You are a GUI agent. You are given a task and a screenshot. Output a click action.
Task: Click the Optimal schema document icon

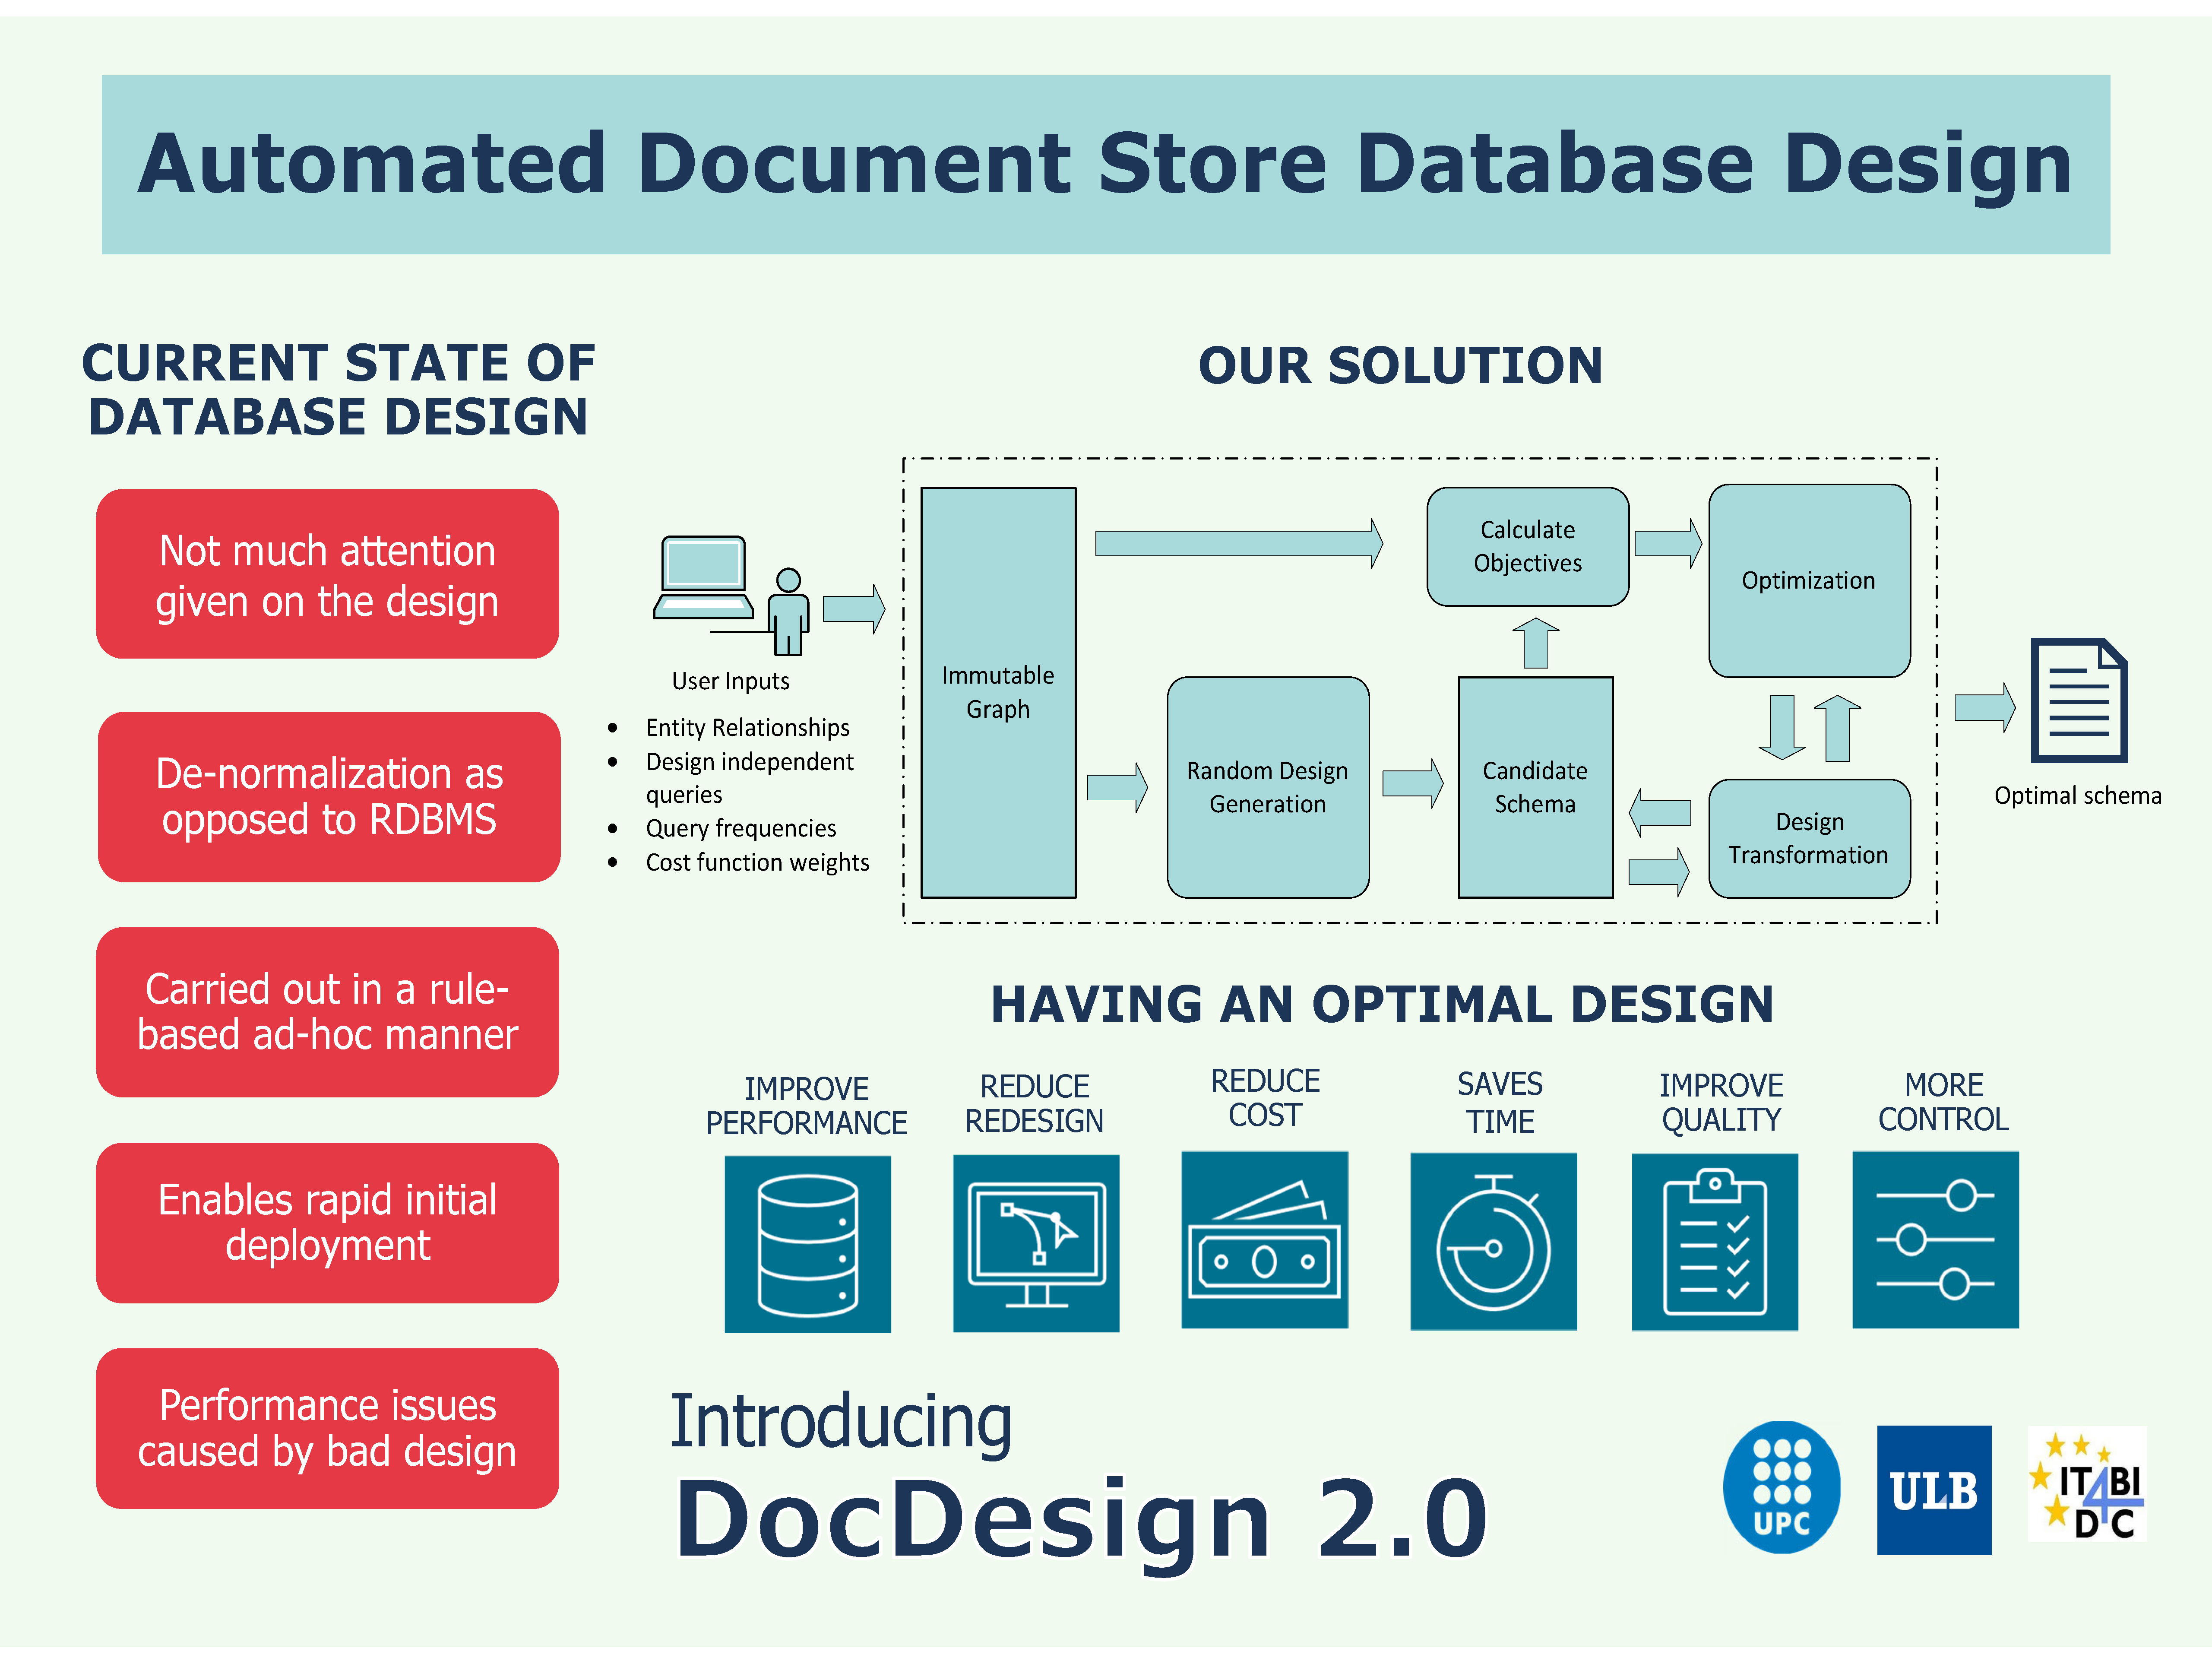[2079, 700]
